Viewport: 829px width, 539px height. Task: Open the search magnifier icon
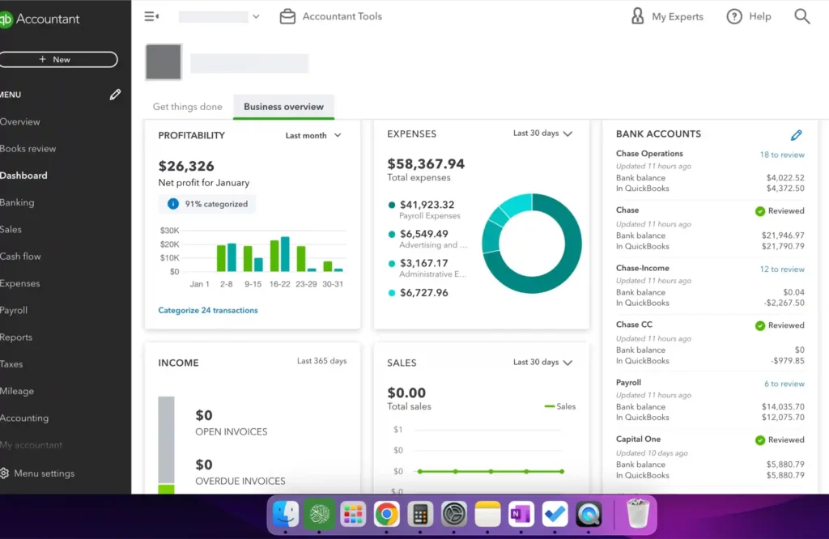coord(802,16)
